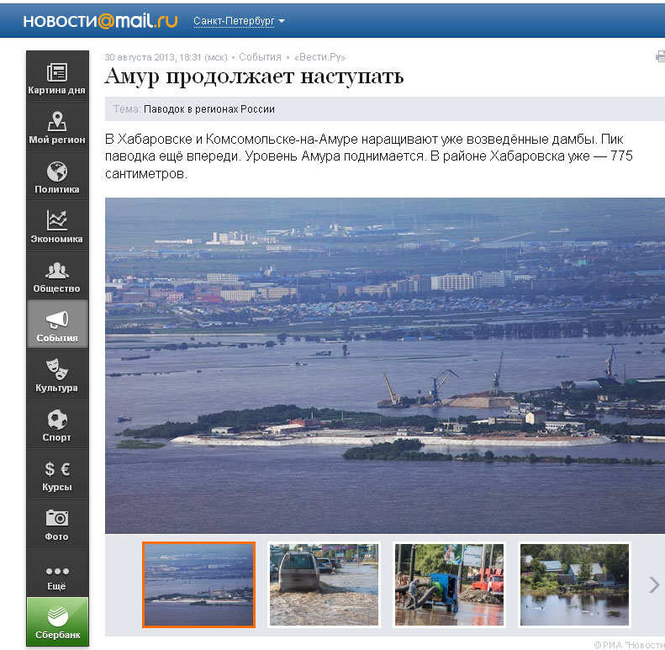Click the print icon beside the headline
This screenshot has height=650, width=665.
click(659, 57)
